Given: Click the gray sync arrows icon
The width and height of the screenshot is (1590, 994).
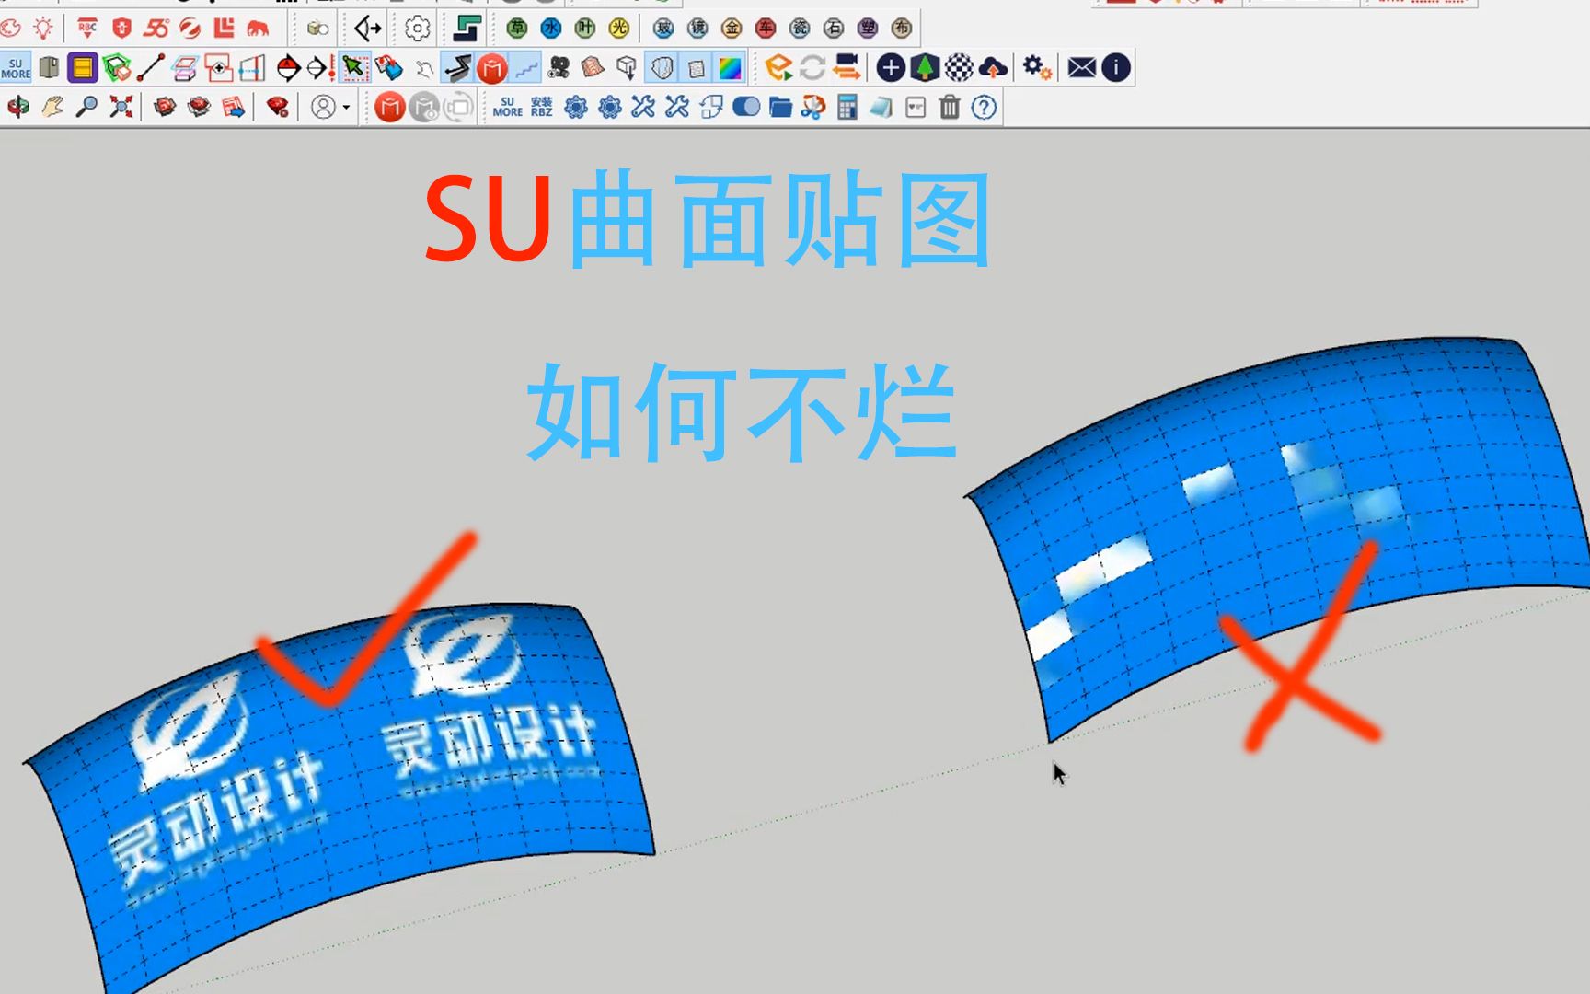Looking at the screenshot, I should tap(812, 68).
